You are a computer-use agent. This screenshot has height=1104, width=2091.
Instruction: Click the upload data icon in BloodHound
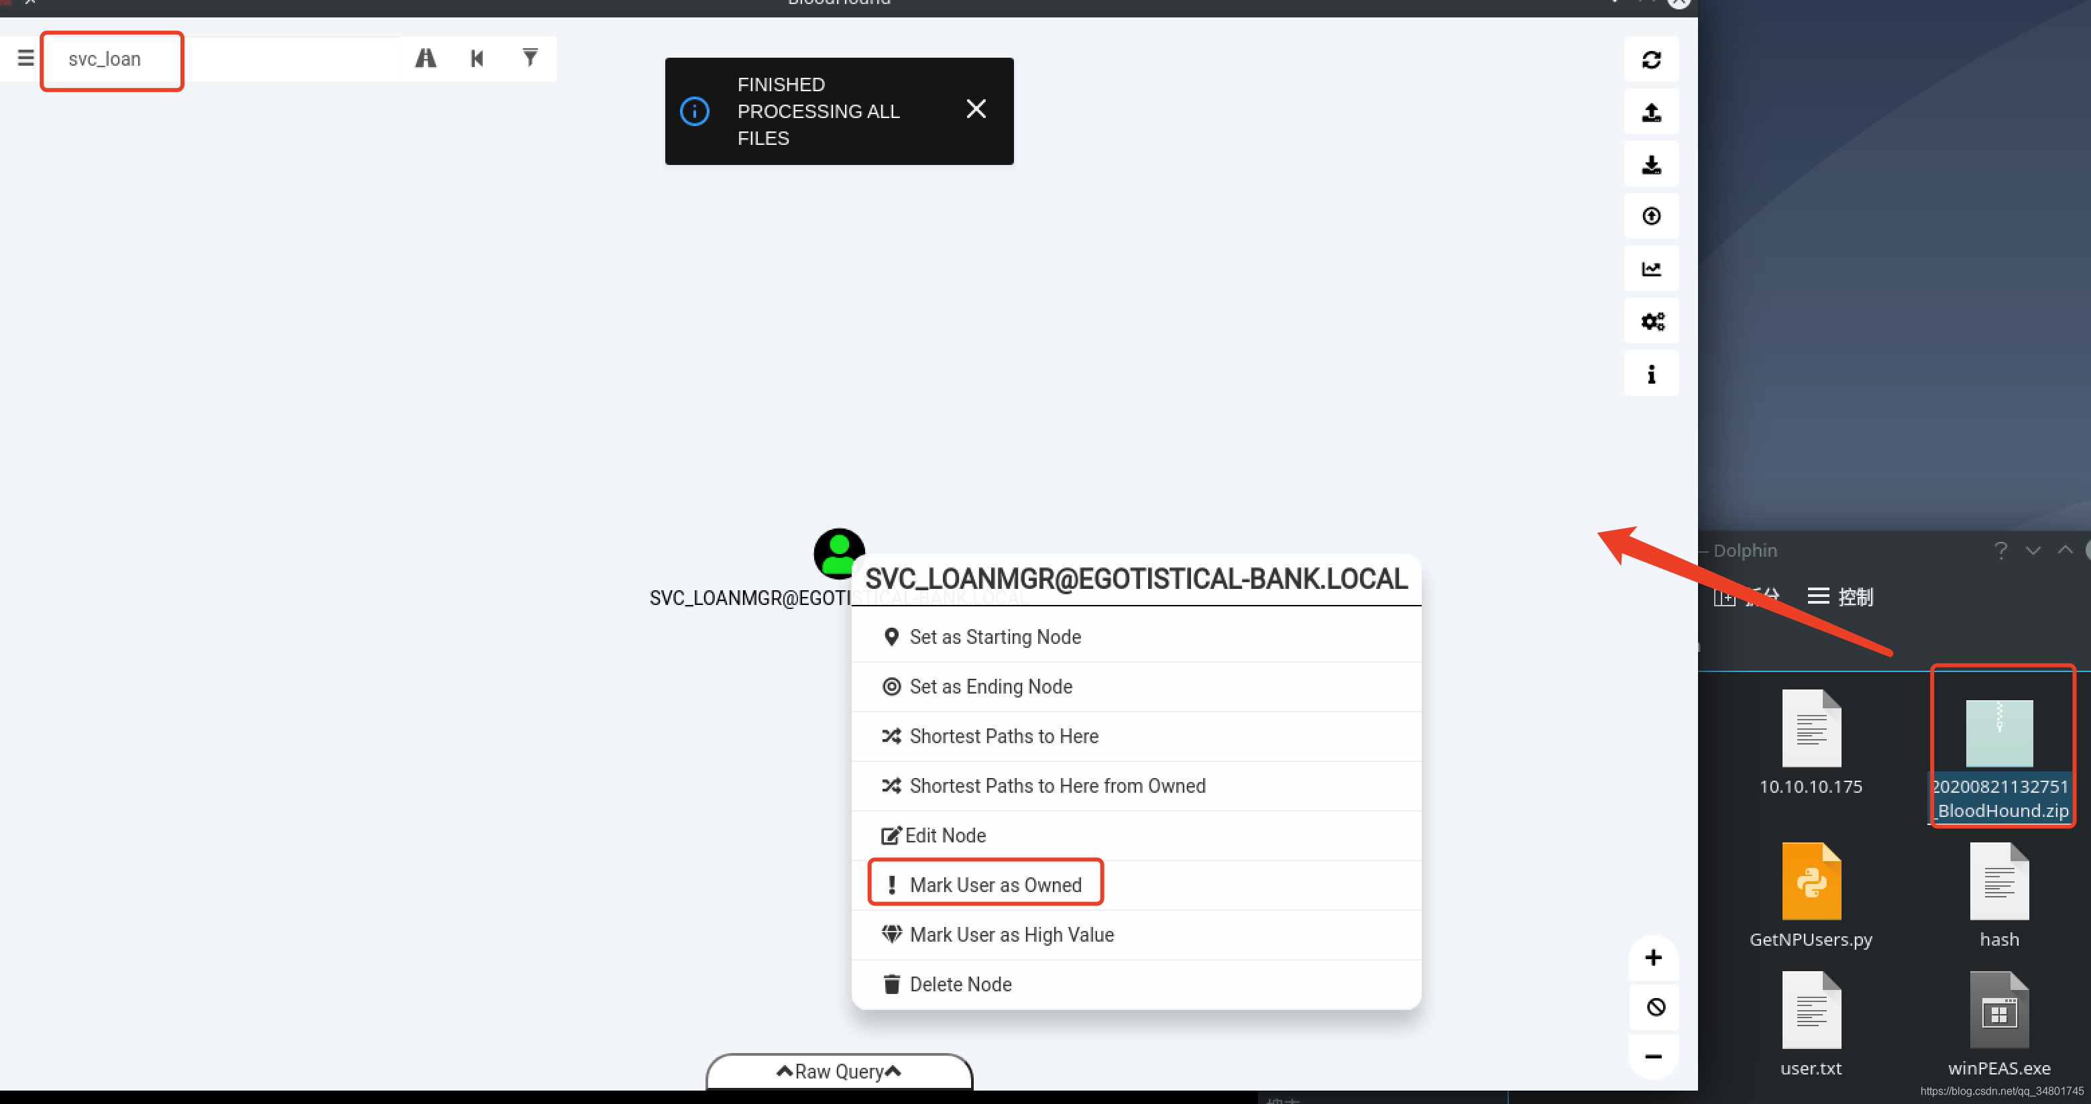point(1651,113)
